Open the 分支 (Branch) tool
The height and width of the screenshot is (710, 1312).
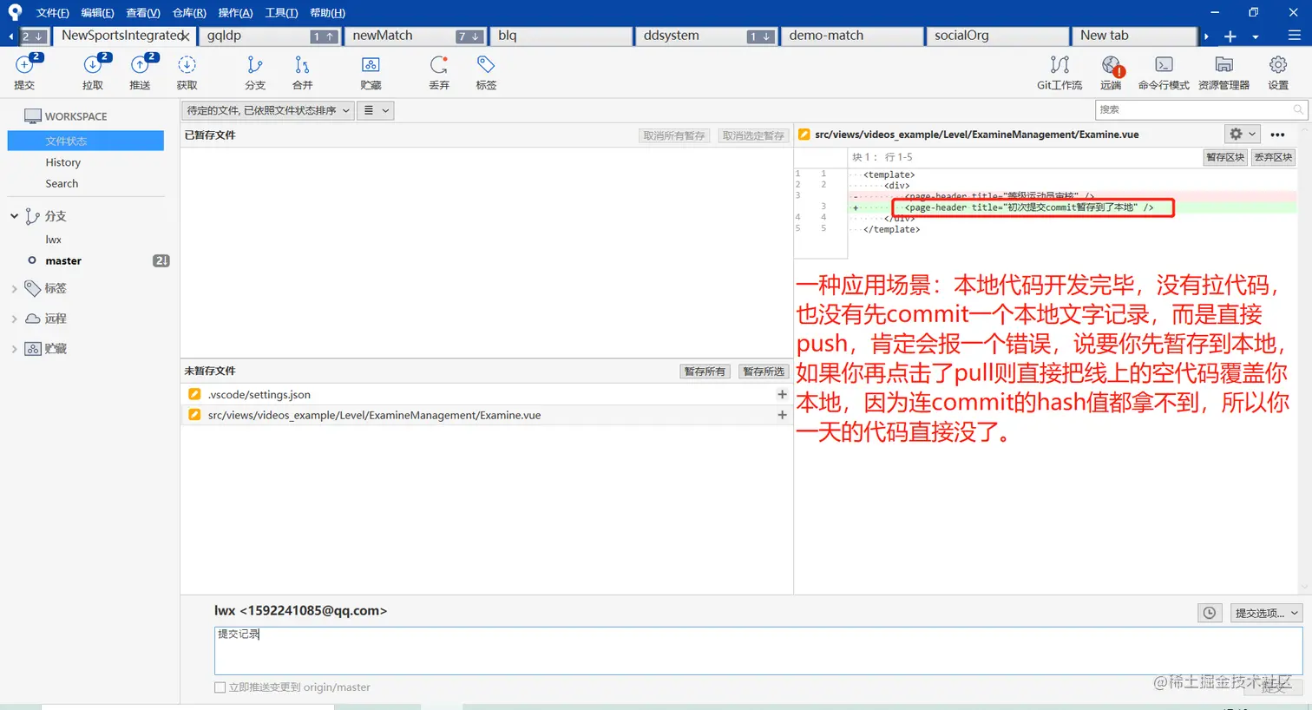[254, 72]
